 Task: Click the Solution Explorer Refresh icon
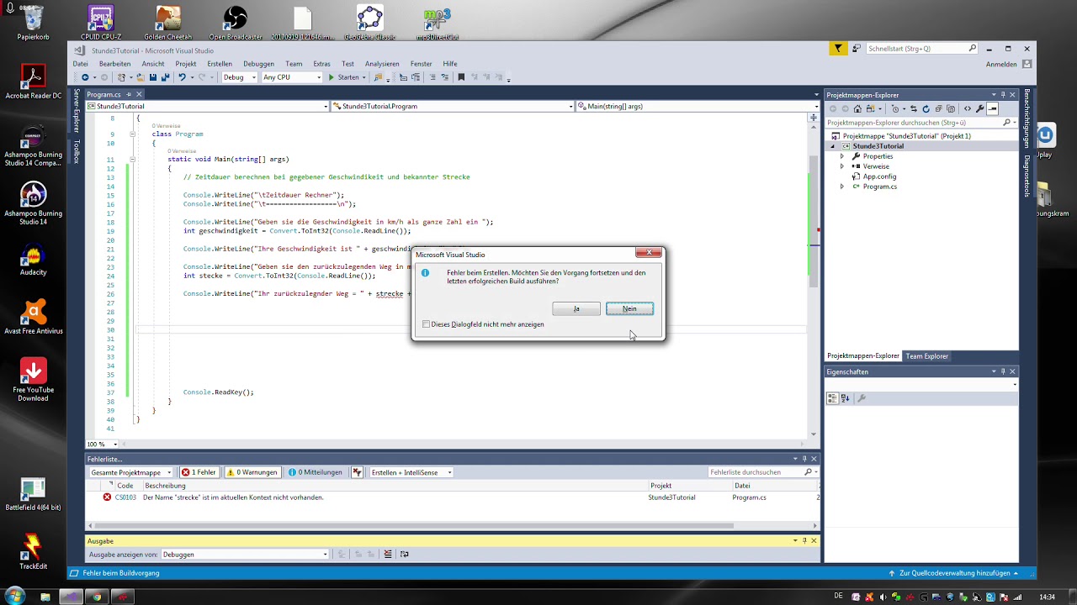(x=926, y=108)
